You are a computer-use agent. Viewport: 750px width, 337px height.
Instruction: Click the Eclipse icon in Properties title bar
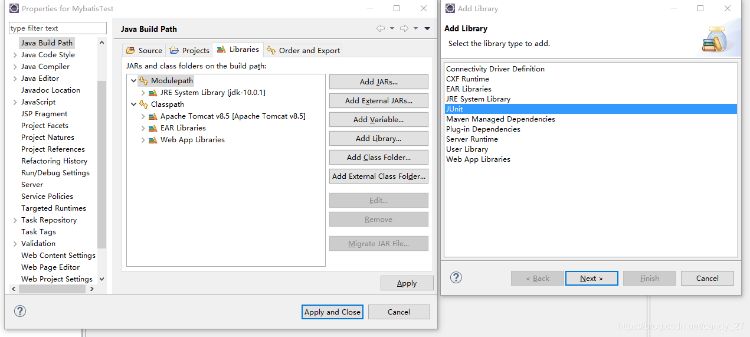(14, 8)
